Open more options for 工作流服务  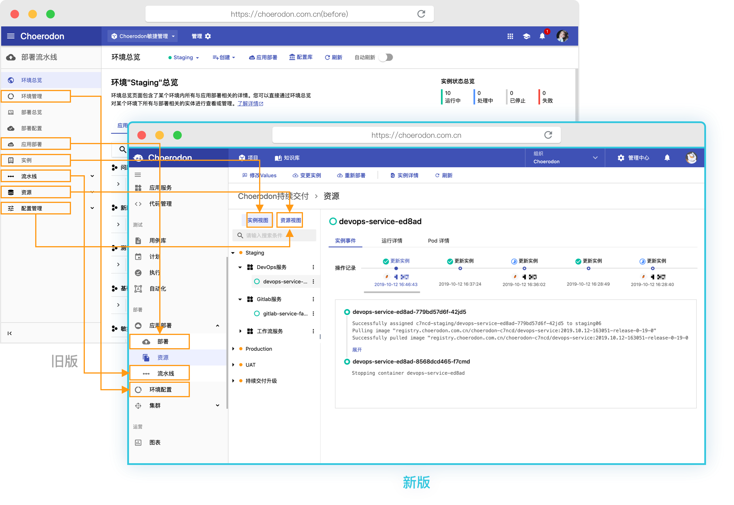click(x=314, y=331)
